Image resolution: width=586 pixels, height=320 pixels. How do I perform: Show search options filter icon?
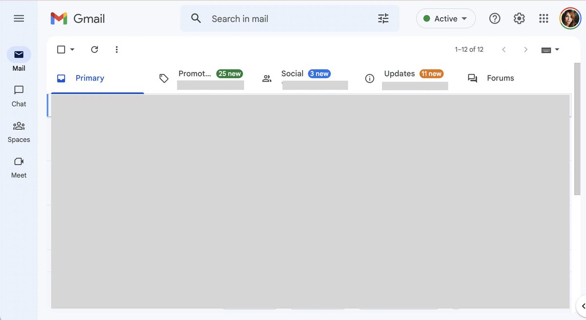point(383,19)
